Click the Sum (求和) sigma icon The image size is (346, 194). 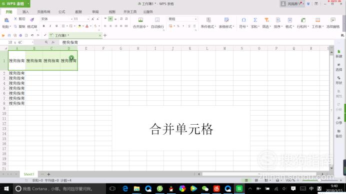point(255,20)
